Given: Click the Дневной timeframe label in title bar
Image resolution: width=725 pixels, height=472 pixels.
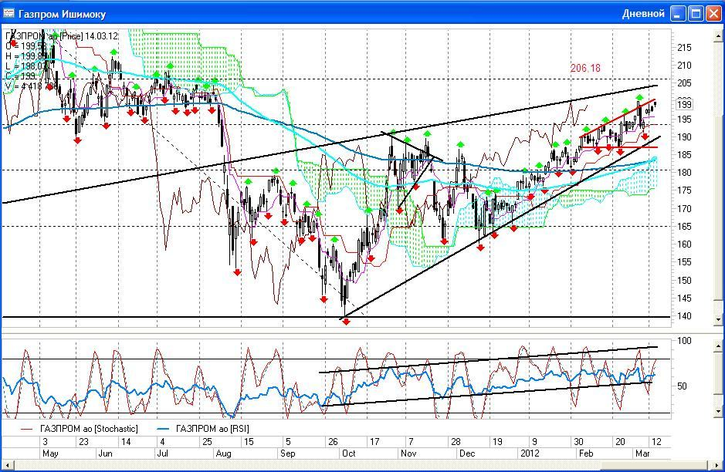Looking at the screenshot, I should pos(643,14).
